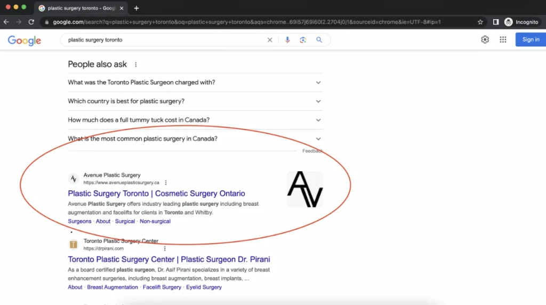
Task: Click the blue search magnifier icon
Action: click(x=319, y=40)
